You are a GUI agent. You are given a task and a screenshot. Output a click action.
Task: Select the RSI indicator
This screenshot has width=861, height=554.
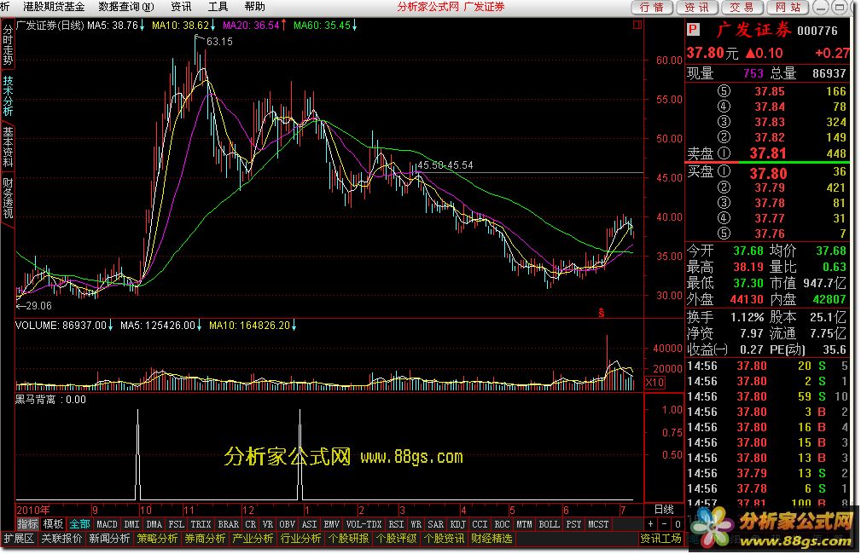(397, 524)
